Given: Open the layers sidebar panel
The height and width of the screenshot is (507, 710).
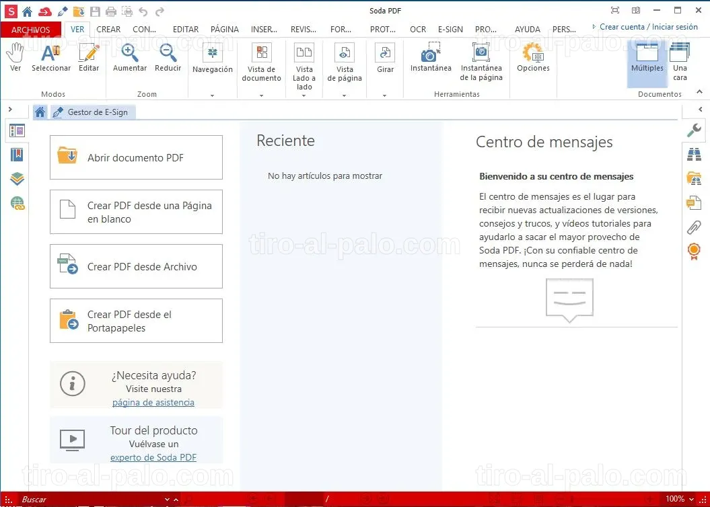Looking at the screenshot, I should [x=17, y=179].
